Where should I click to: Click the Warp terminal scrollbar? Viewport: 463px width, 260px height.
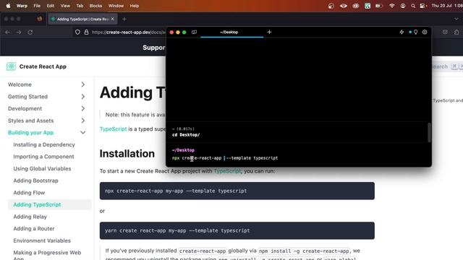click(429, 132)
